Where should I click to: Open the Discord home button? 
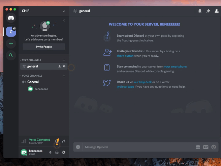pos(11,18)
